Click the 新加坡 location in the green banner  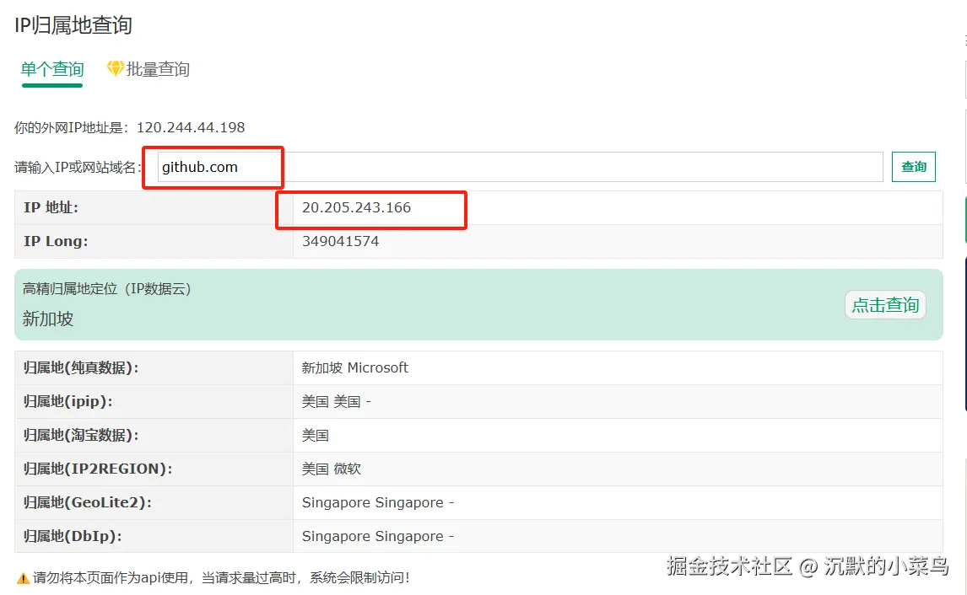pyautogui.click(x=47, y=319)
